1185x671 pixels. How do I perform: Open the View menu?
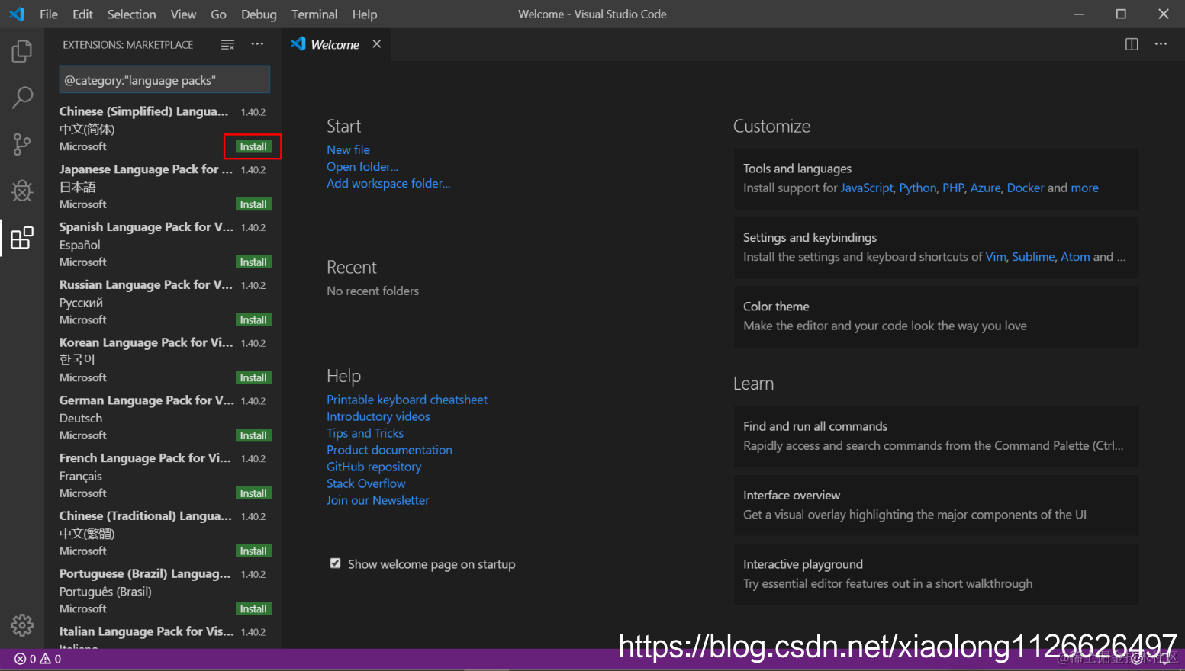[183, 14]
